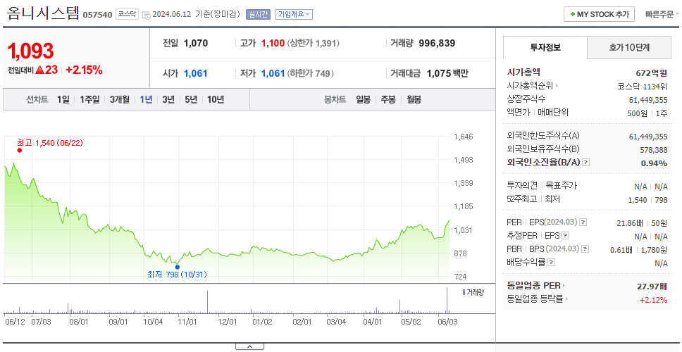The height and width of the screenshot is (352, 682).
Task: Select the 3개월 line chart period
Action: pyautogui.click(x=120, y=99)
